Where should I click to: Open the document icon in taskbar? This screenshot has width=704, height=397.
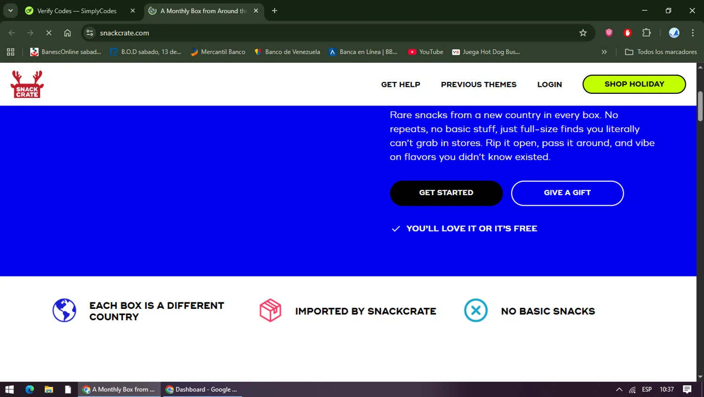click(68, 390)
